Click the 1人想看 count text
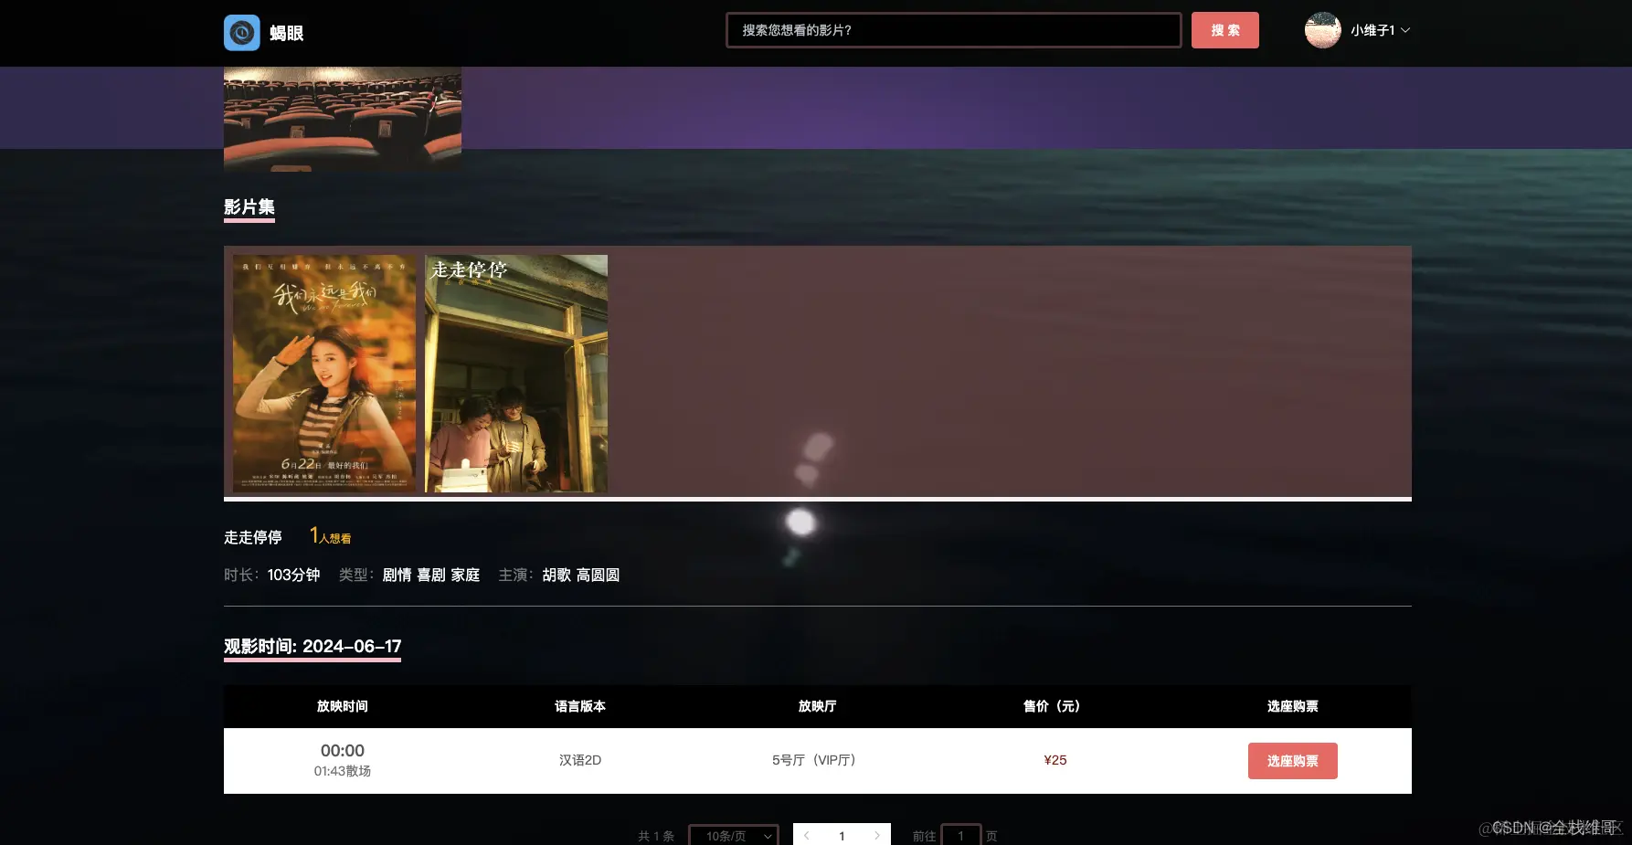The height and width of the screenshot is (845, 1632). (x=330, y=536)
